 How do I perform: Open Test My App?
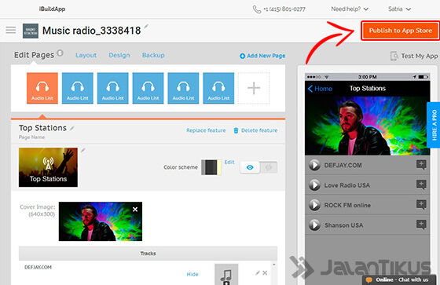click(414, 56)
